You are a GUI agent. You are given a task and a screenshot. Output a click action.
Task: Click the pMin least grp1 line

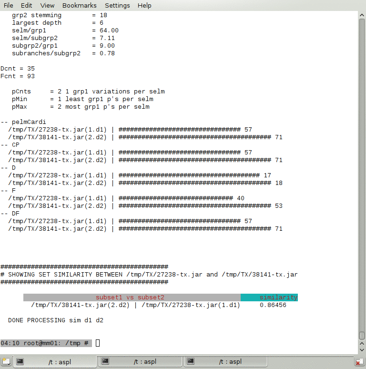(82, 99)
